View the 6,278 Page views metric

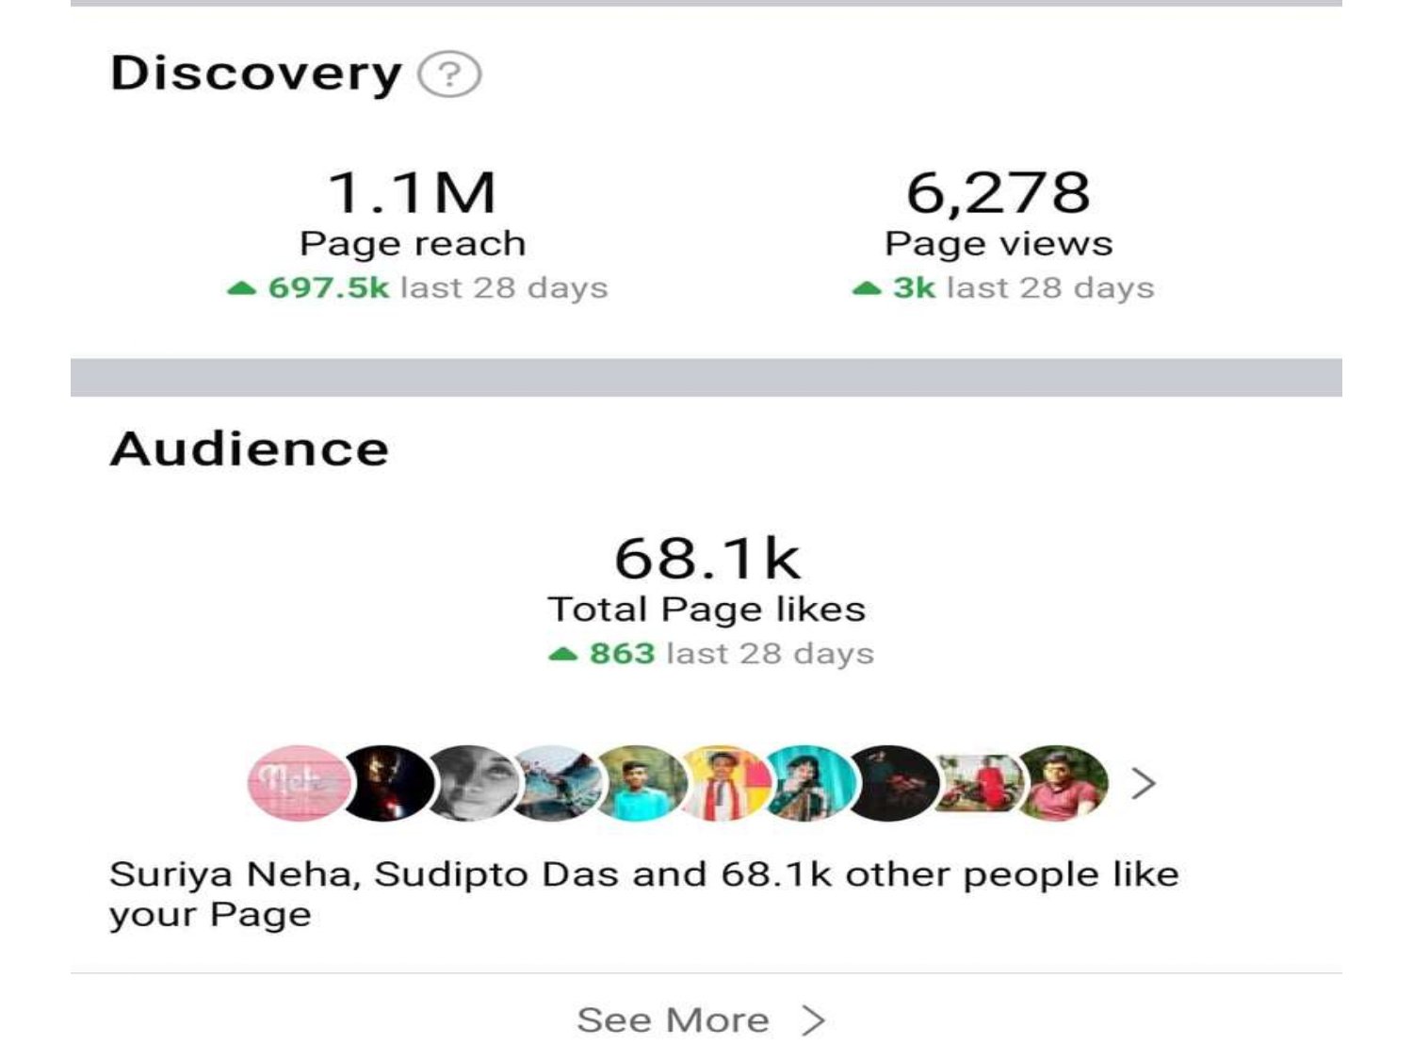click(999, 193)
